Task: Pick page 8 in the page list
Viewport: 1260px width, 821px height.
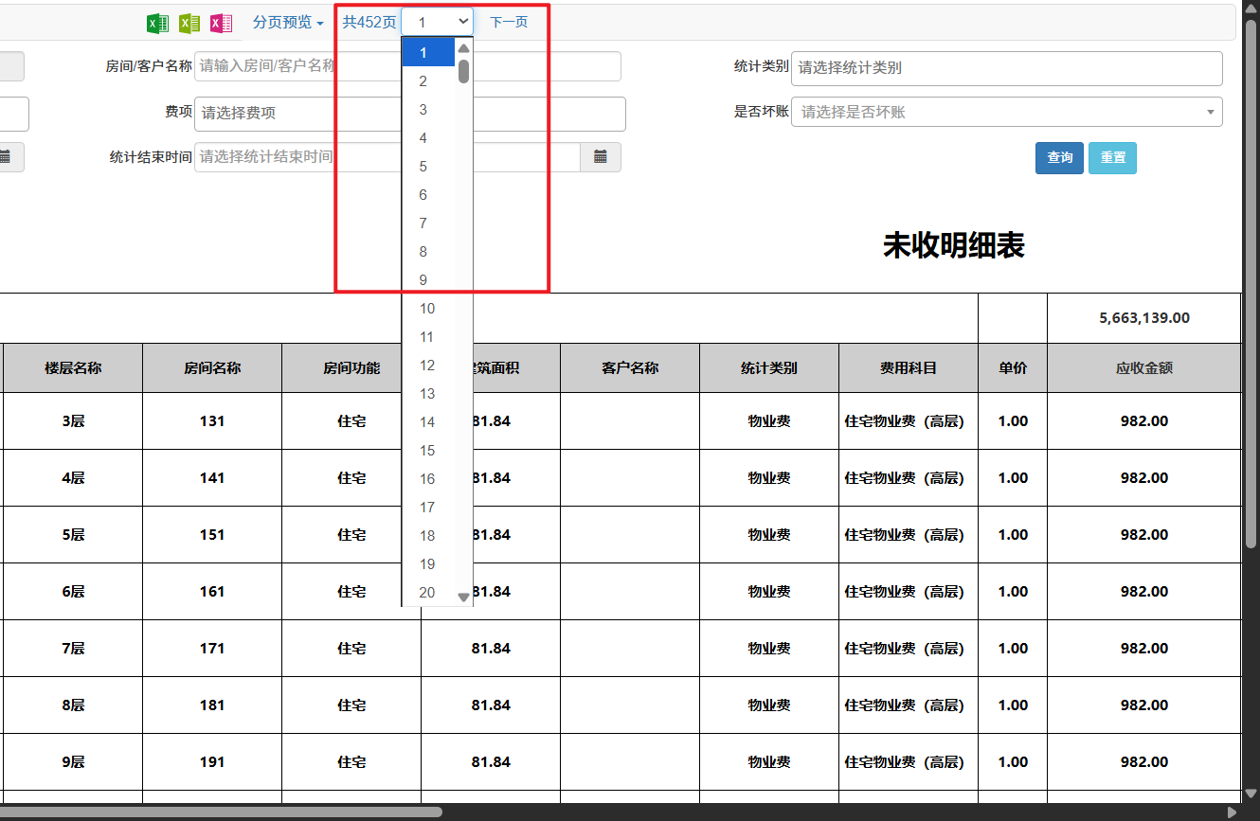Action: point(429,252)
